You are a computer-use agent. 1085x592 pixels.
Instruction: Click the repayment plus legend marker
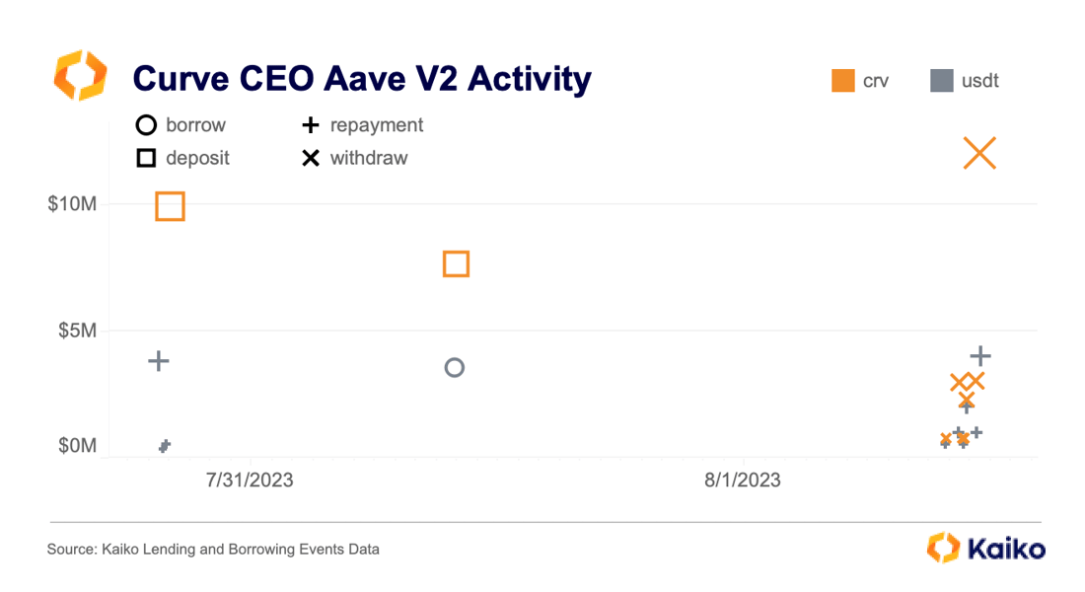(311, 125)
